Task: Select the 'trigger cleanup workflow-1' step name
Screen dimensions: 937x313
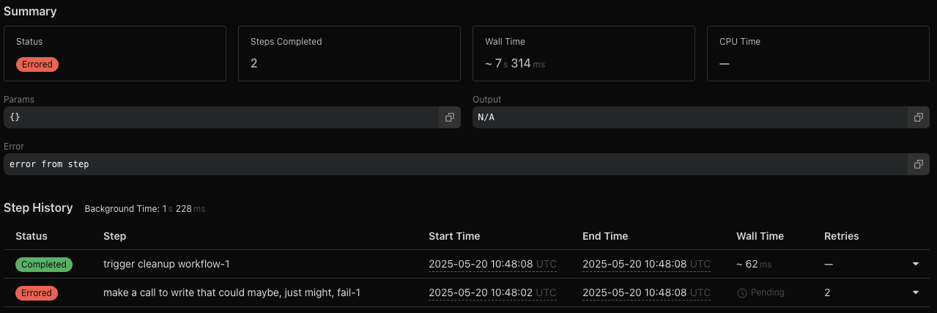Action: tap(166, 264)
